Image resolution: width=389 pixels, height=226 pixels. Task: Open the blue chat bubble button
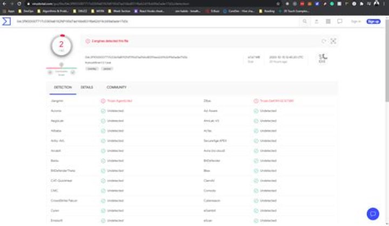372,214
